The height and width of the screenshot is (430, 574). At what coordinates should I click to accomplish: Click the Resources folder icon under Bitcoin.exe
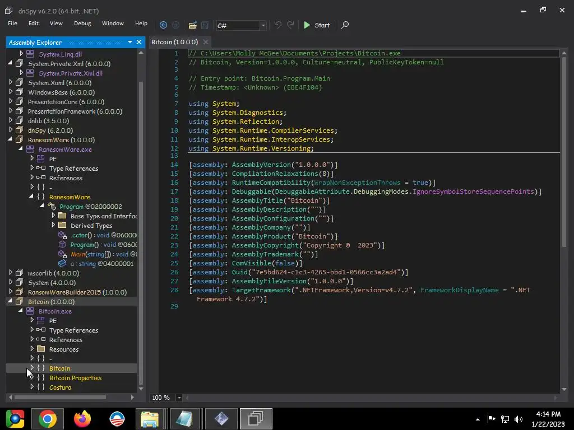tap(41, 349)
